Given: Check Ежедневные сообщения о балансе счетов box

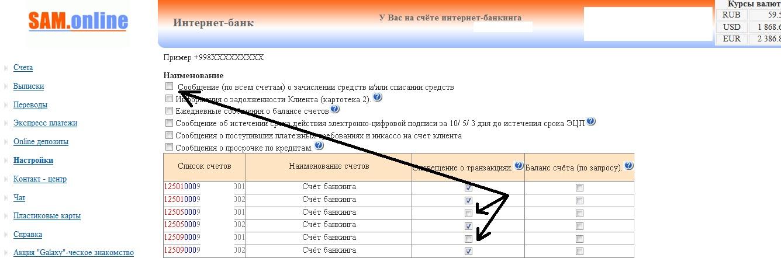Looking at the screenshot, I should (170, 111).
